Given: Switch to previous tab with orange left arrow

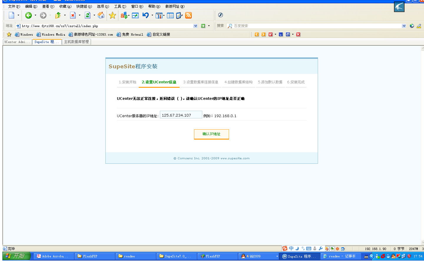Looking at the screenshot, I should tap(257, 34).
